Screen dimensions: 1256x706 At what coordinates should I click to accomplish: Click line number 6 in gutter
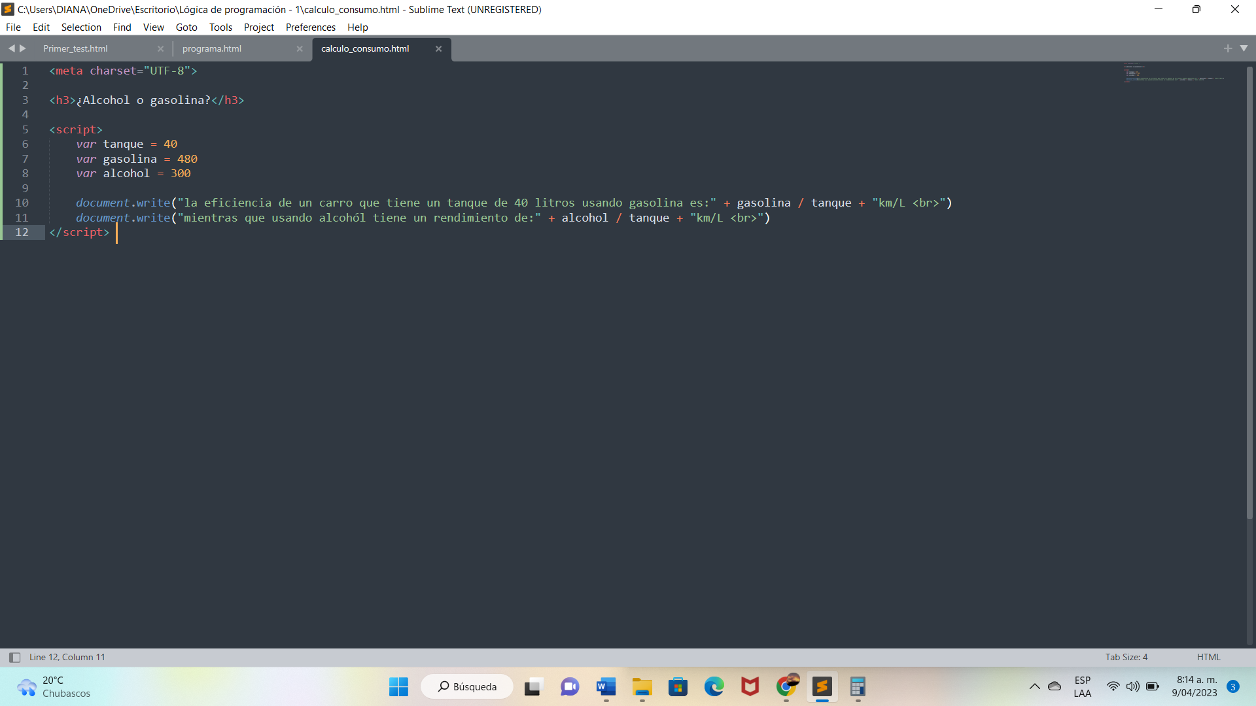[26, 144]
